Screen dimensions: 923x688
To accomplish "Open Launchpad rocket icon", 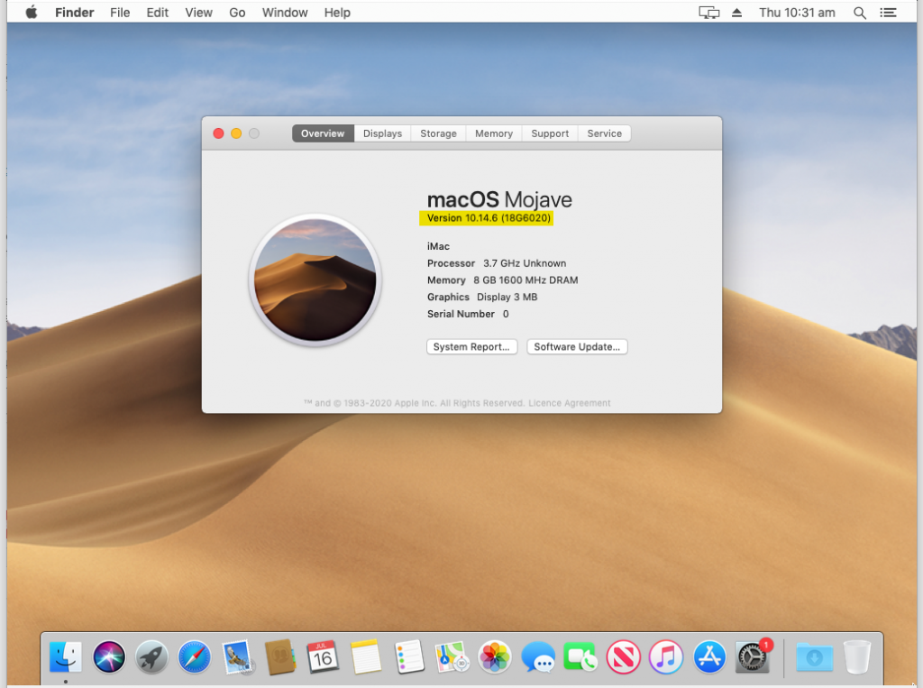I will click(x=151, y=656).
